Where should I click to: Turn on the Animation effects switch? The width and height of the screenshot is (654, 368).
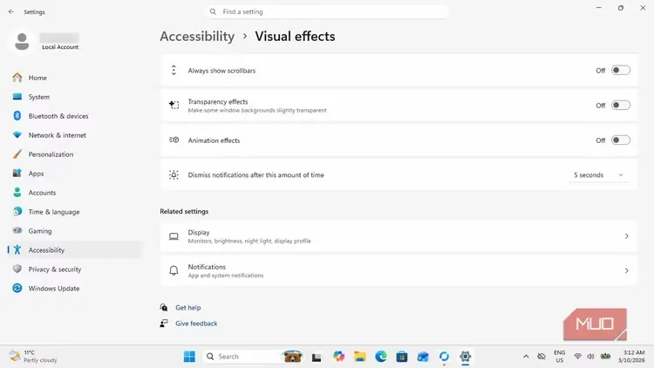tap(621, 140)
